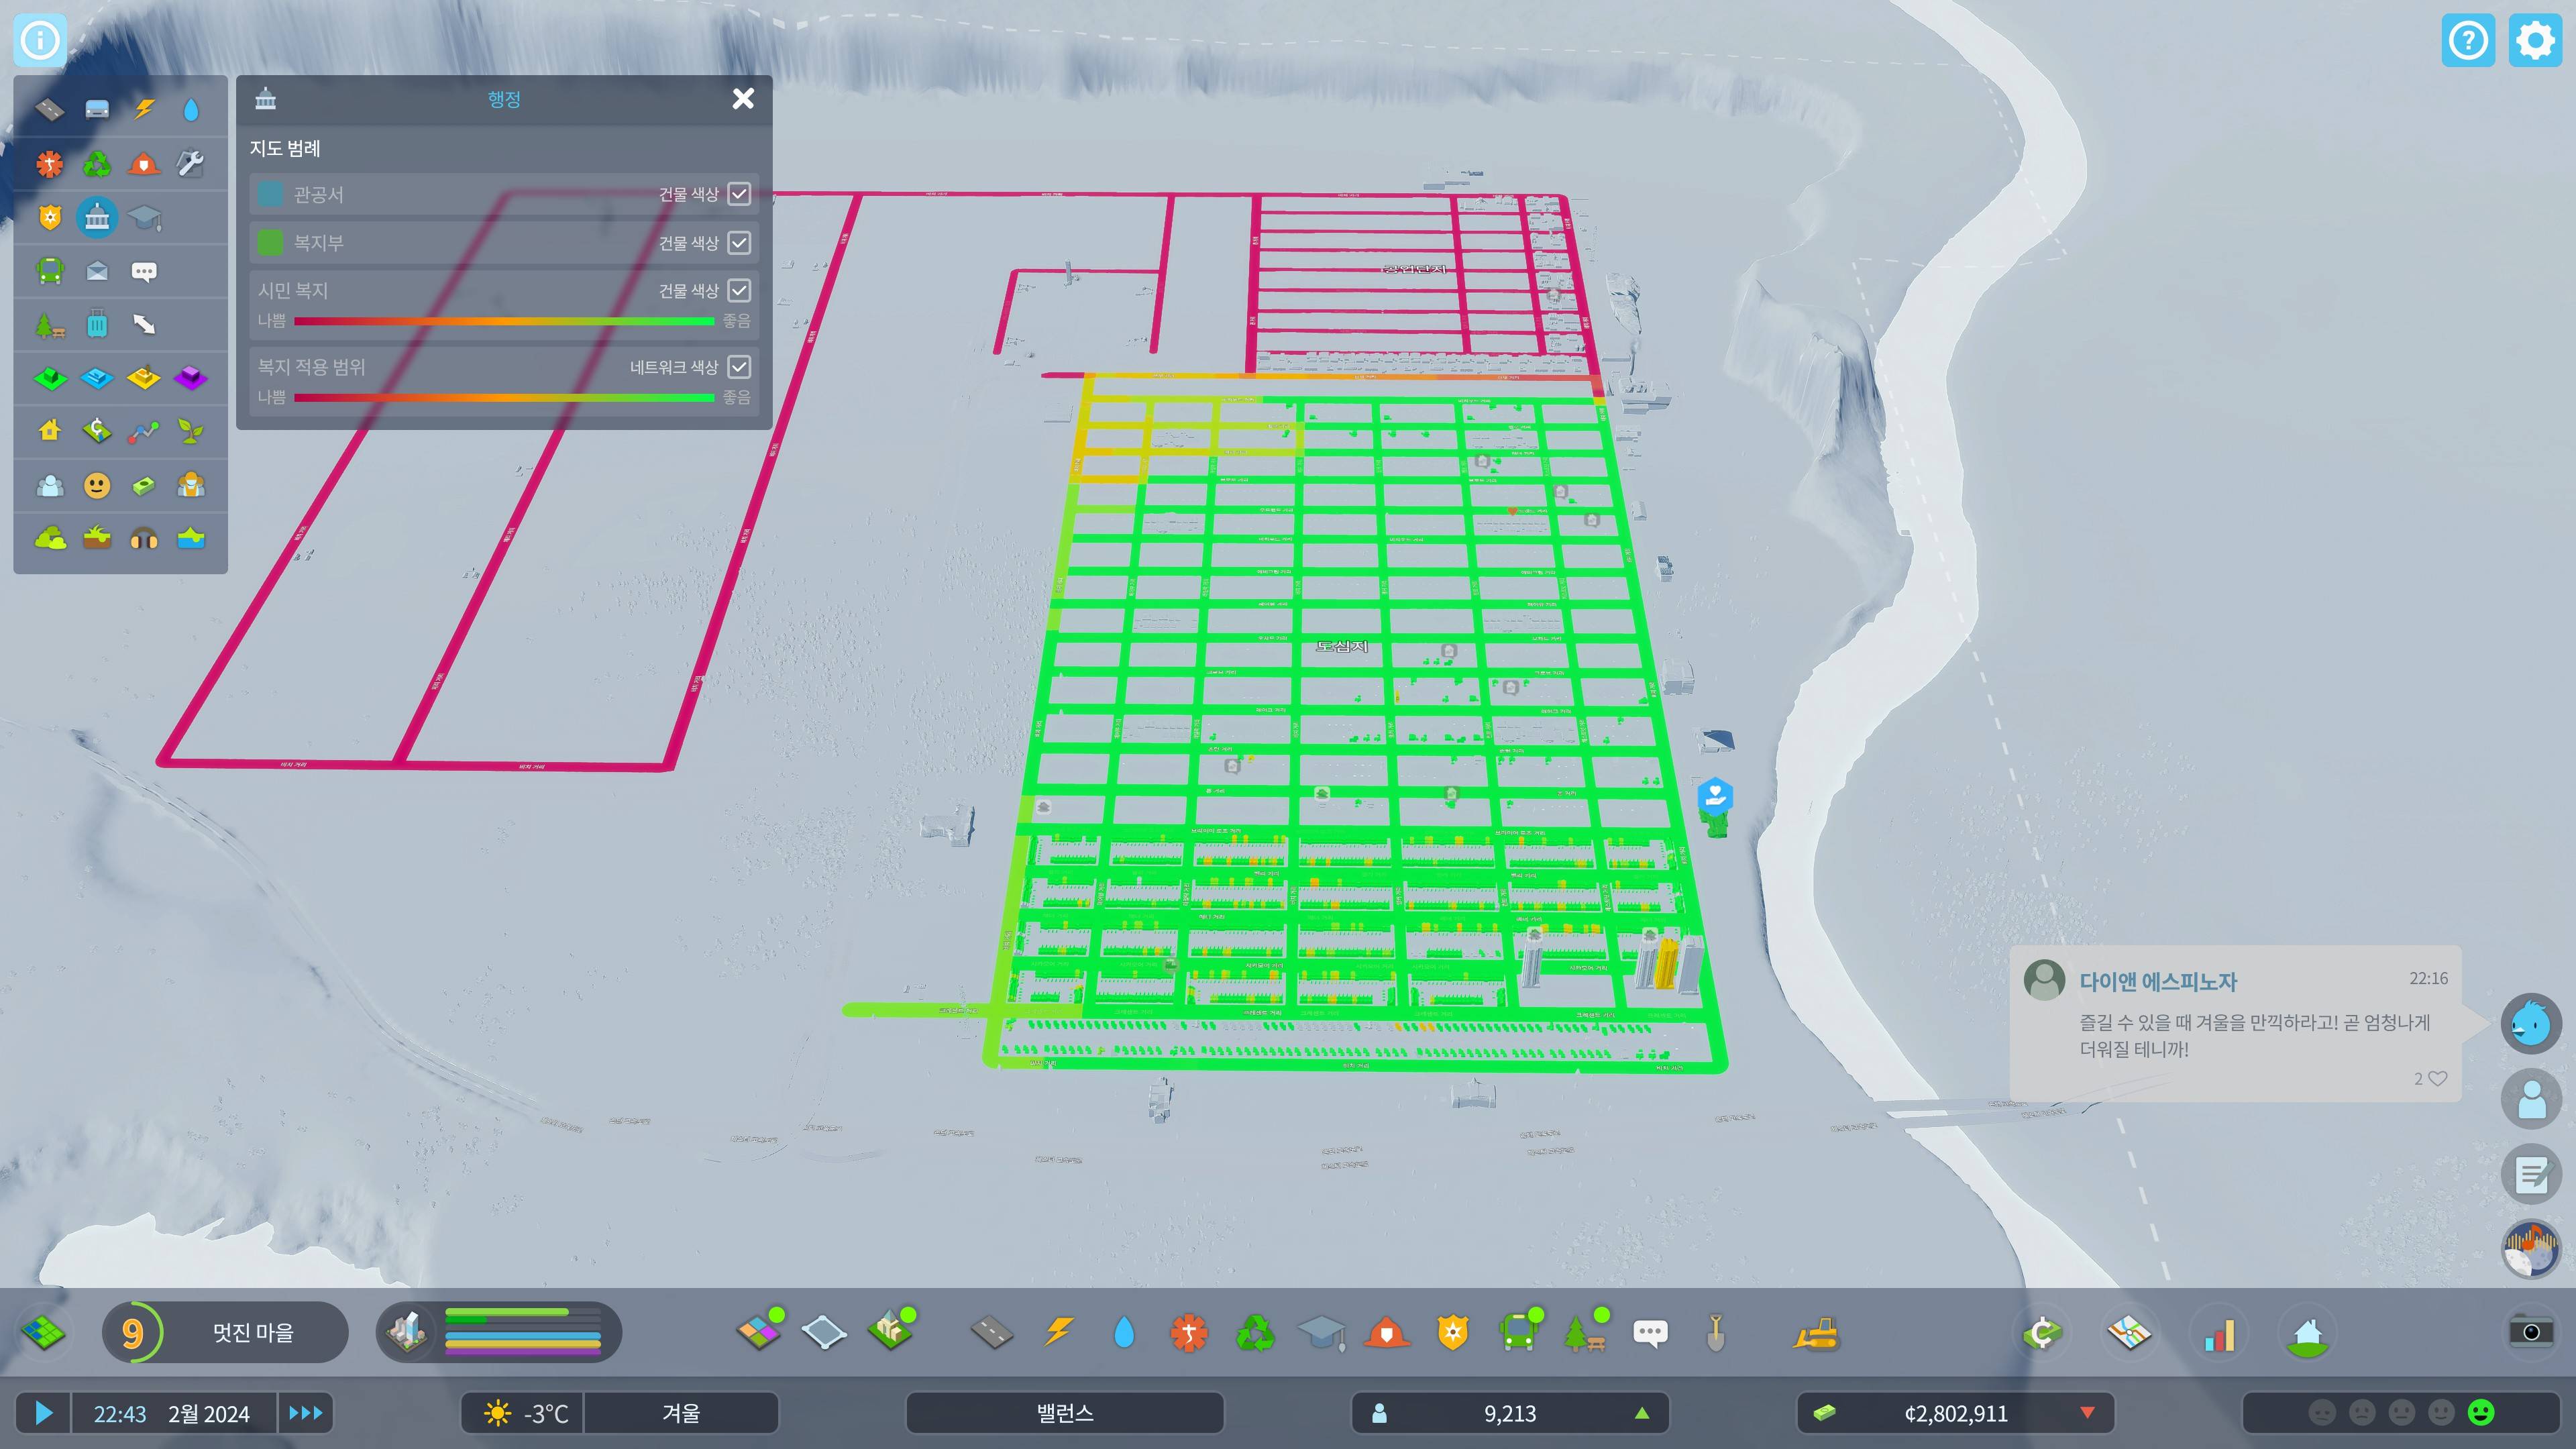2576x1449 pixels.
Task: Open the 9 멋진 마을 milestone panel
Action: coord(225,1332)
